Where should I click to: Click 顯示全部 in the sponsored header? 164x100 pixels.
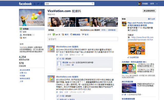[151, 19]
